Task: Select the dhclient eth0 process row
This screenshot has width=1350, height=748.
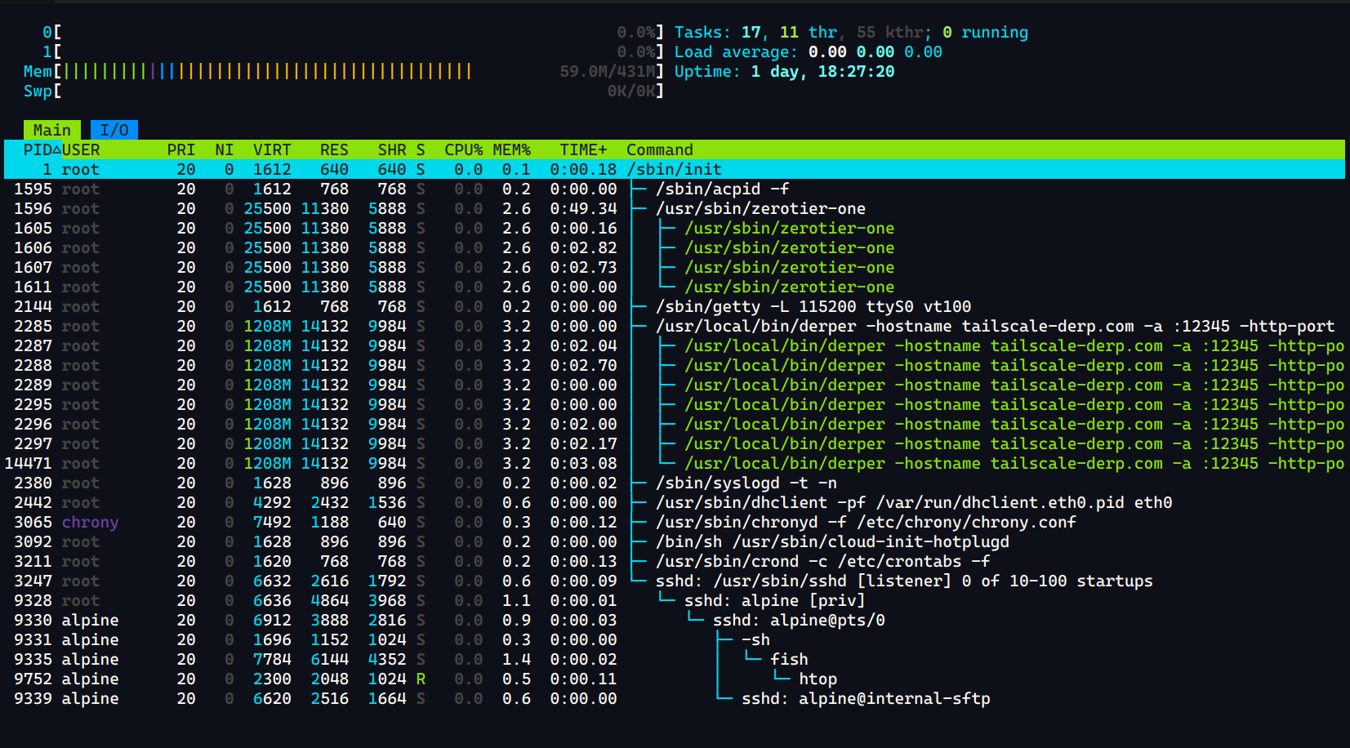Action: pyautogui.click(x=913, y=503)
